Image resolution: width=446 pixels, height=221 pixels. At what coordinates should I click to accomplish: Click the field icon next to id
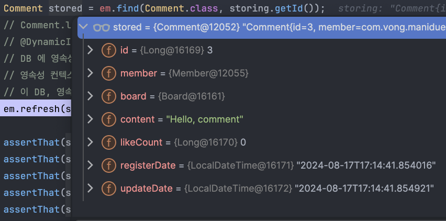pos(109,50)
